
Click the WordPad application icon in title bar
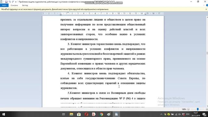click(x=1, y=2)
